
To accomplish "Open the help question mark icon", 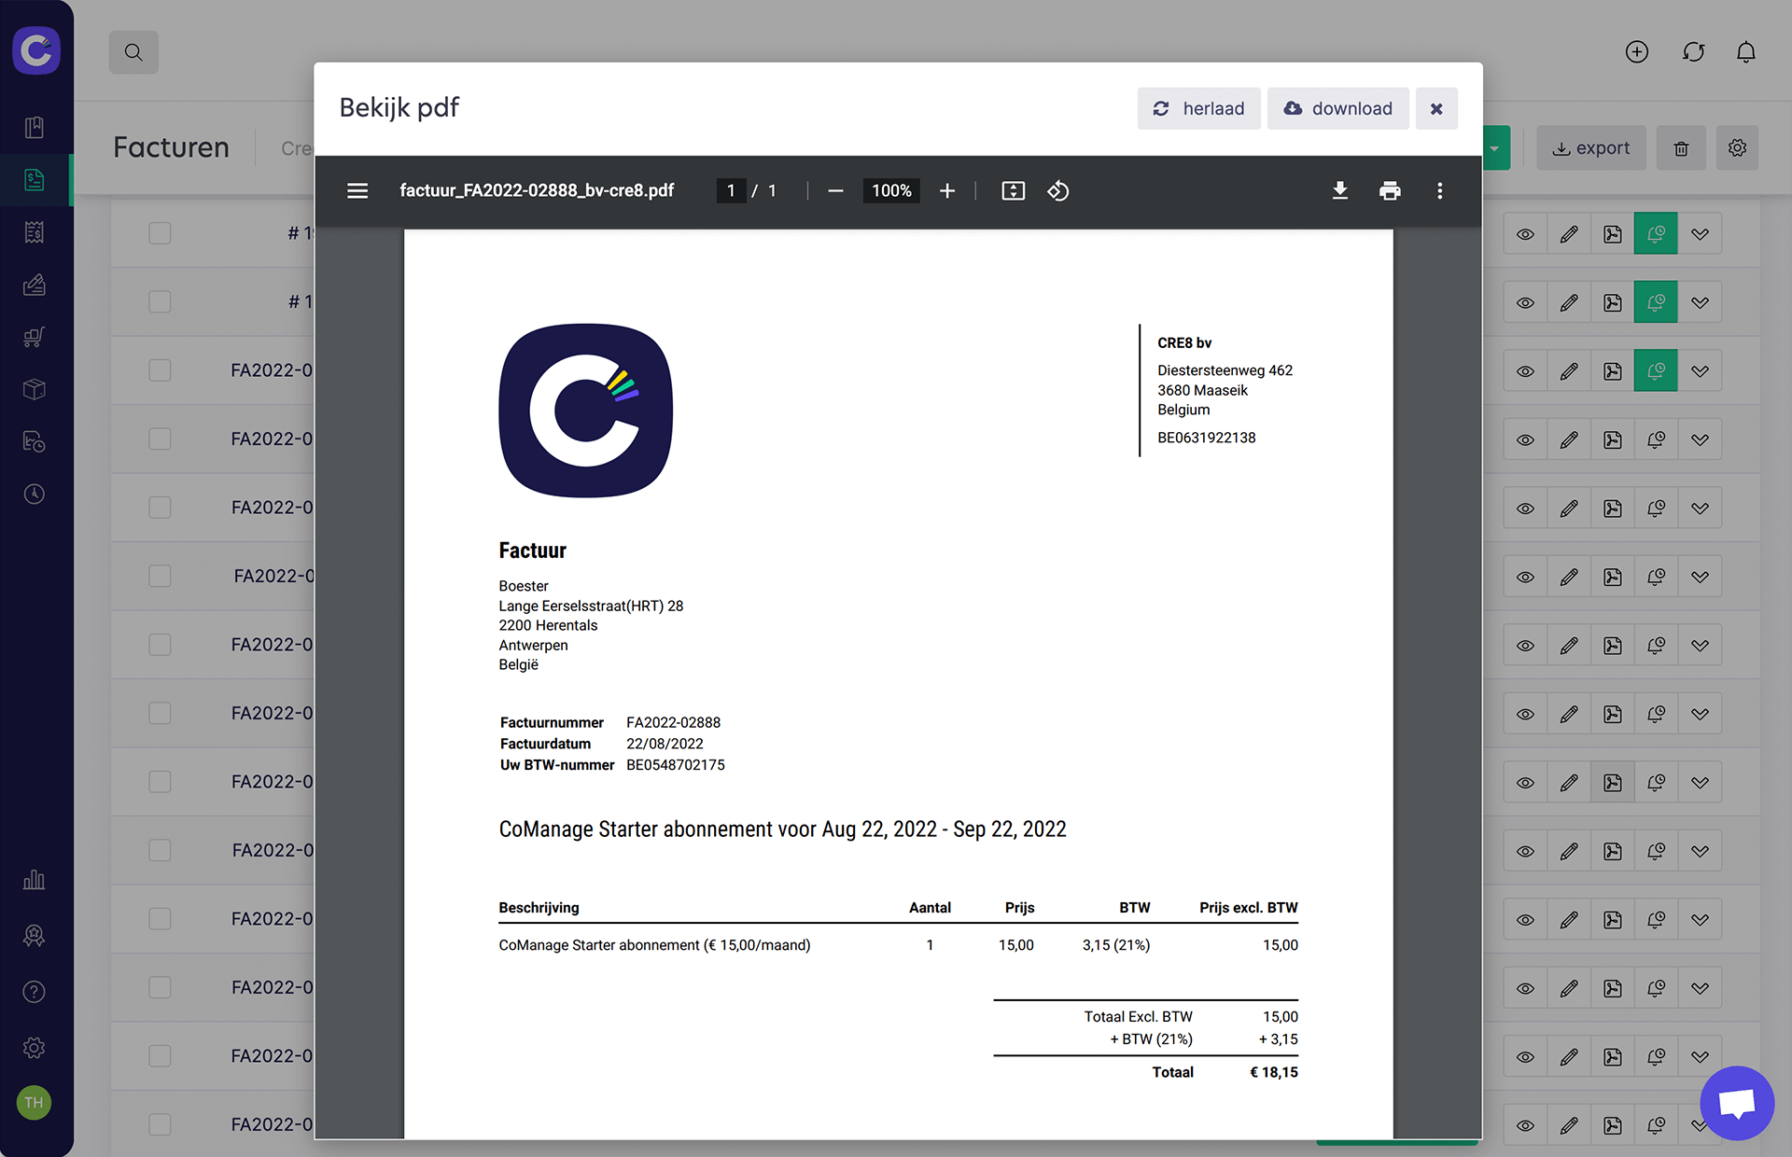I will pos(35,991).
